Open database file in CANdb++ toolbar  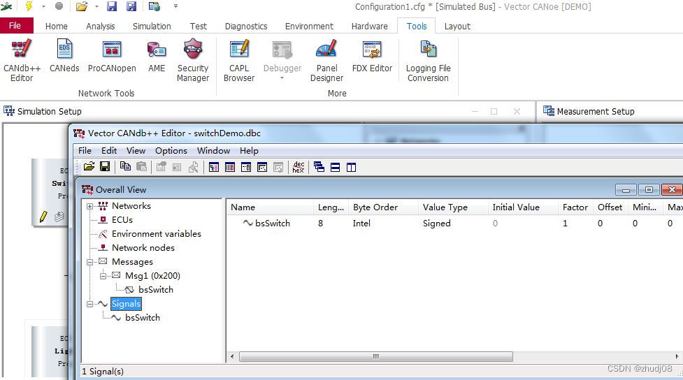(x=89, y=167)
